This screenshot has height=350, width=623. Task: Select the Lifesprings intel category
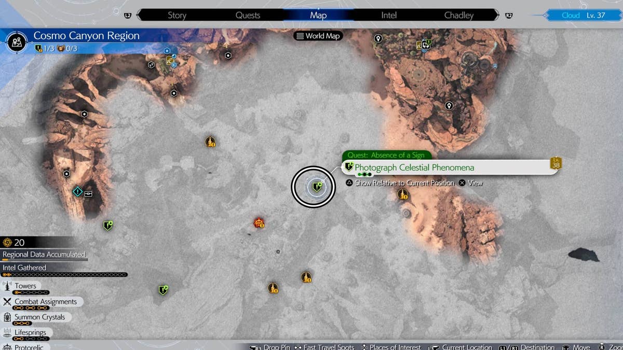coord(30,332)
